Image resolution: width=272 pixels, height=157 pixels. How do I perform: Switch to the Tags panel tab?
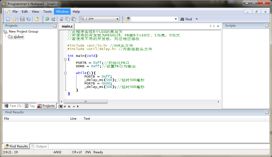tap(30, 106)
